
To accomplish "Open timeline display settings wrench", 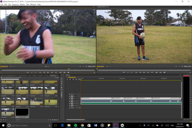I will coord(79,79).
